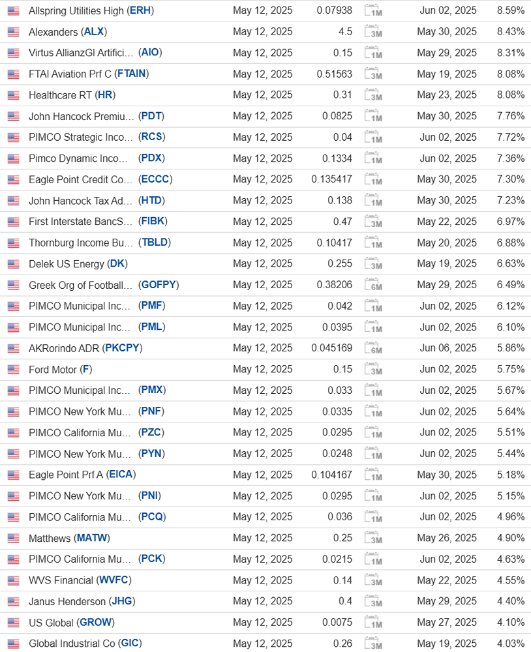
Task: Click the Virtus AllianzGI Artifici… company name
Action: (81, 53)
